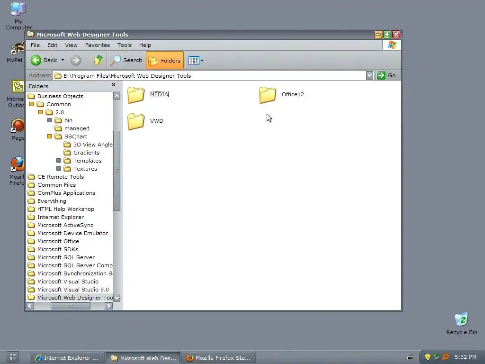Open My Computer desktop icon
The image size is (485, 364).
18,16
